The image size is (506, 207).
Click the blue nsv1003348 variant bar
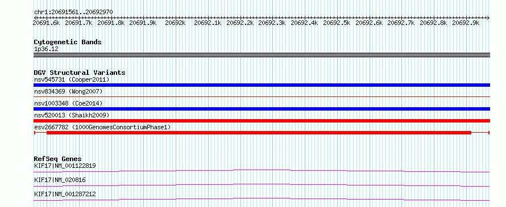click(262, 109)
